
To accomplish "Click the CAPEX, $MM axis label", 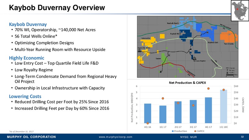I will [x=243, y=105].
